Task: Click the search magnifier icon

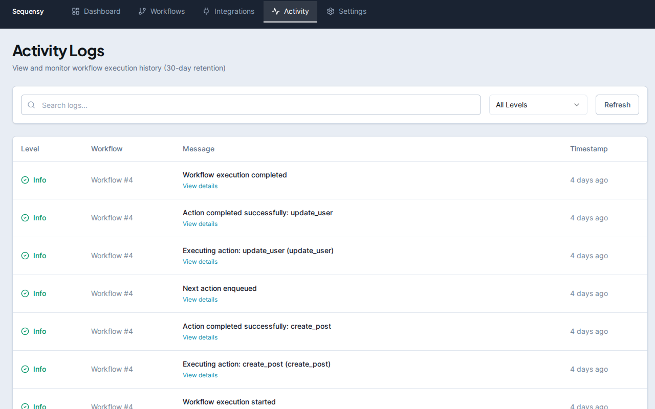Action: pos(31,104)
